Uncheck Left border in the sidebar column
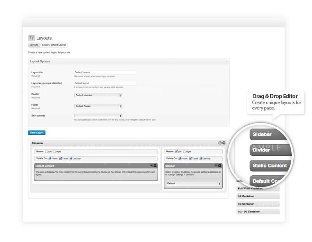The height and width of the screenshot is (242, 312). coord(176,152)
